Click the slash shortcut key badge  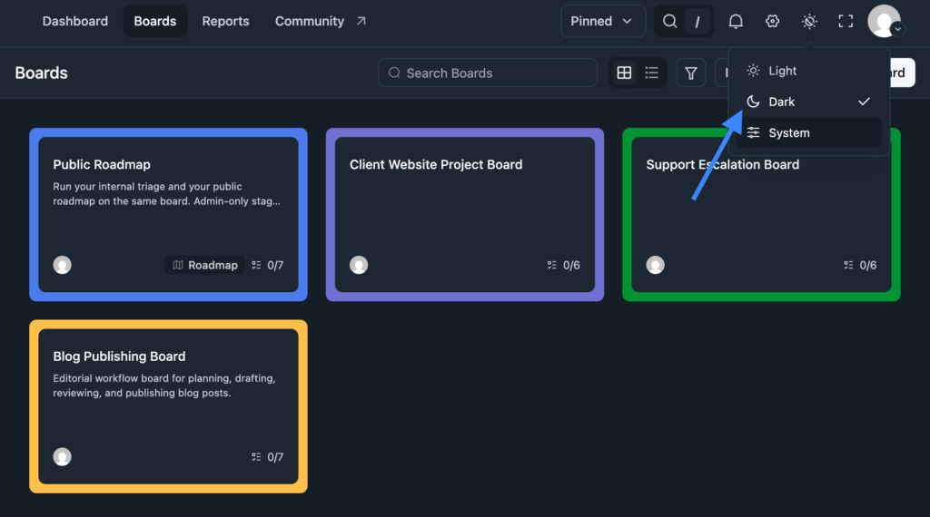[x=697, y=22]
